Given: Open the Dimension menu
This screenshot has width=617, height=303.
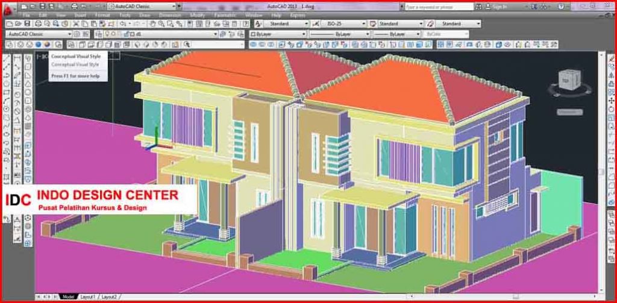Looking at the screenshot, I should (x=171, y=15).
